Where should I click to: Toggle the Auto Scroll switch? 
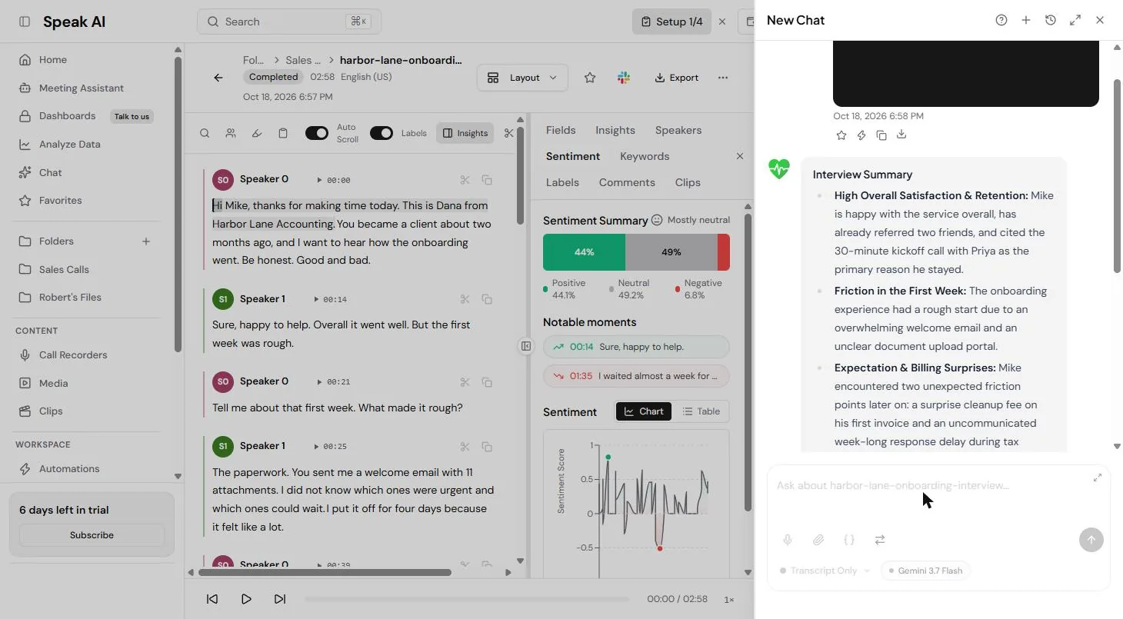tap(317, 133)
